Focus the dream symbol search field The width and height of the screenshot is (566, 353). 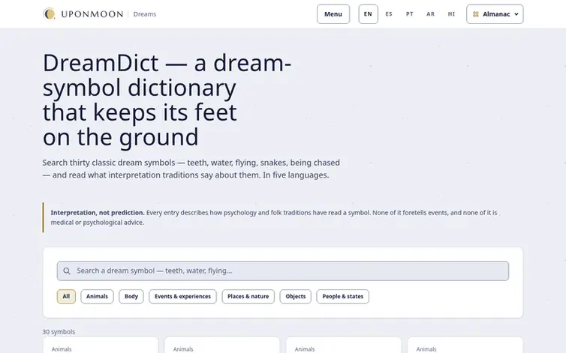(x=283, y=271)
